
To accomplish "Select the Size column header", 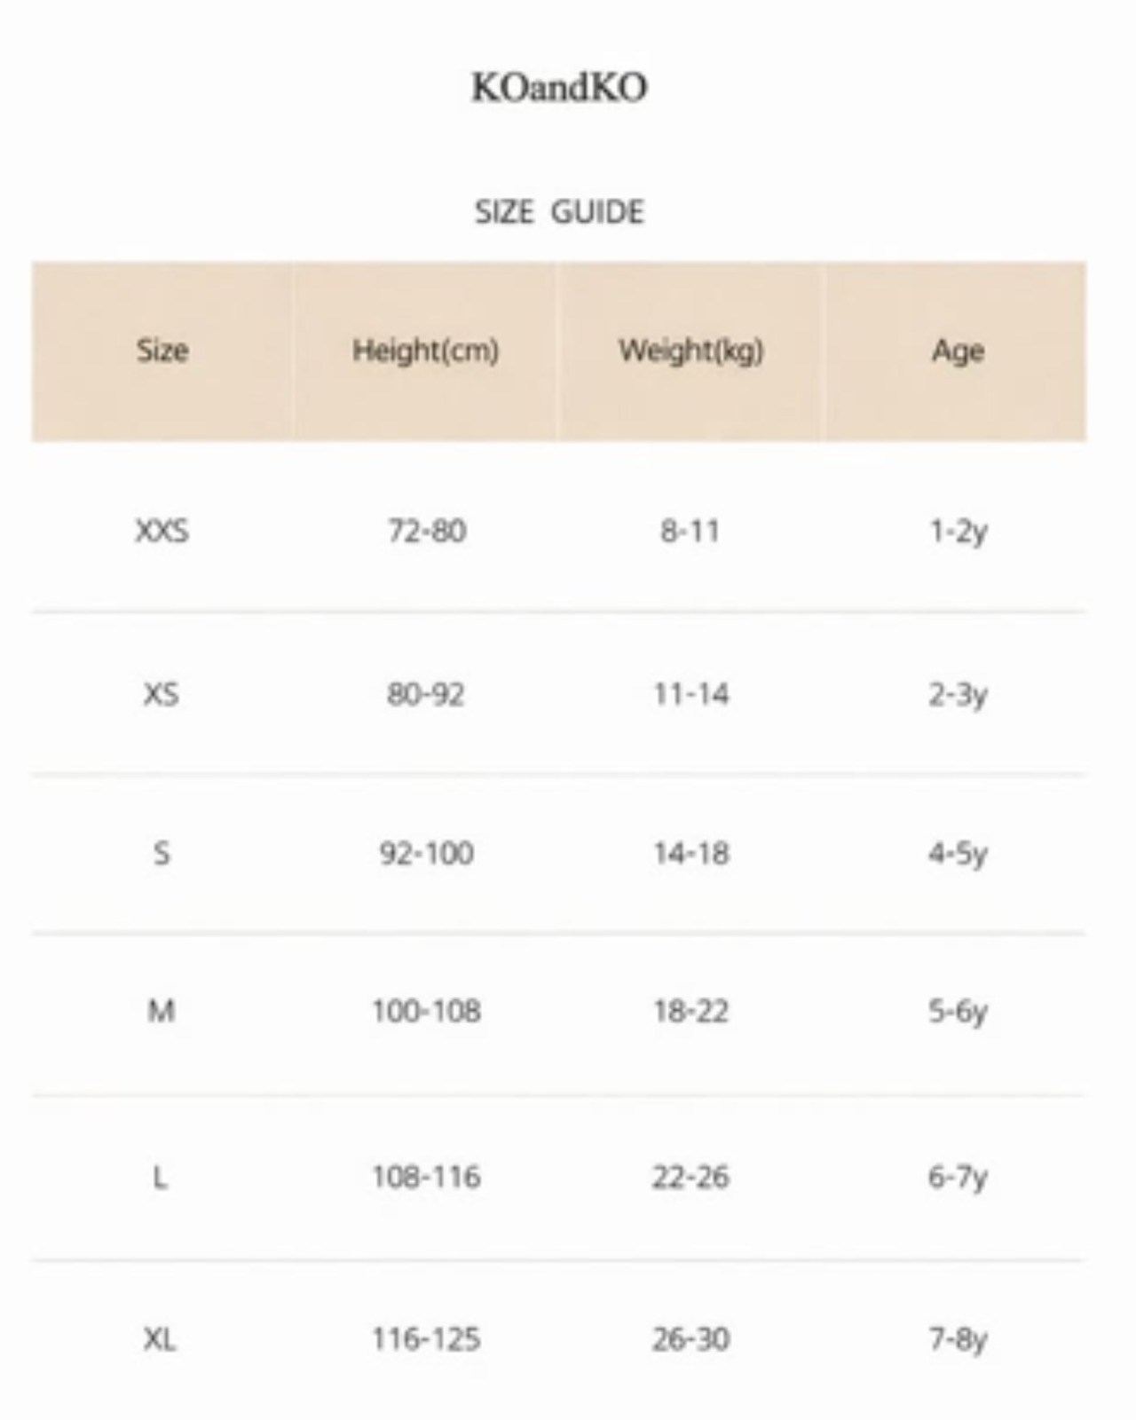I will pyautogui.click(x=162, y=351).
